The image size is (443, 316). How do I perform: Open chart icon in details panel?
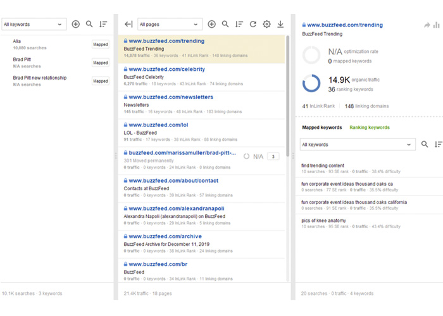437,25
